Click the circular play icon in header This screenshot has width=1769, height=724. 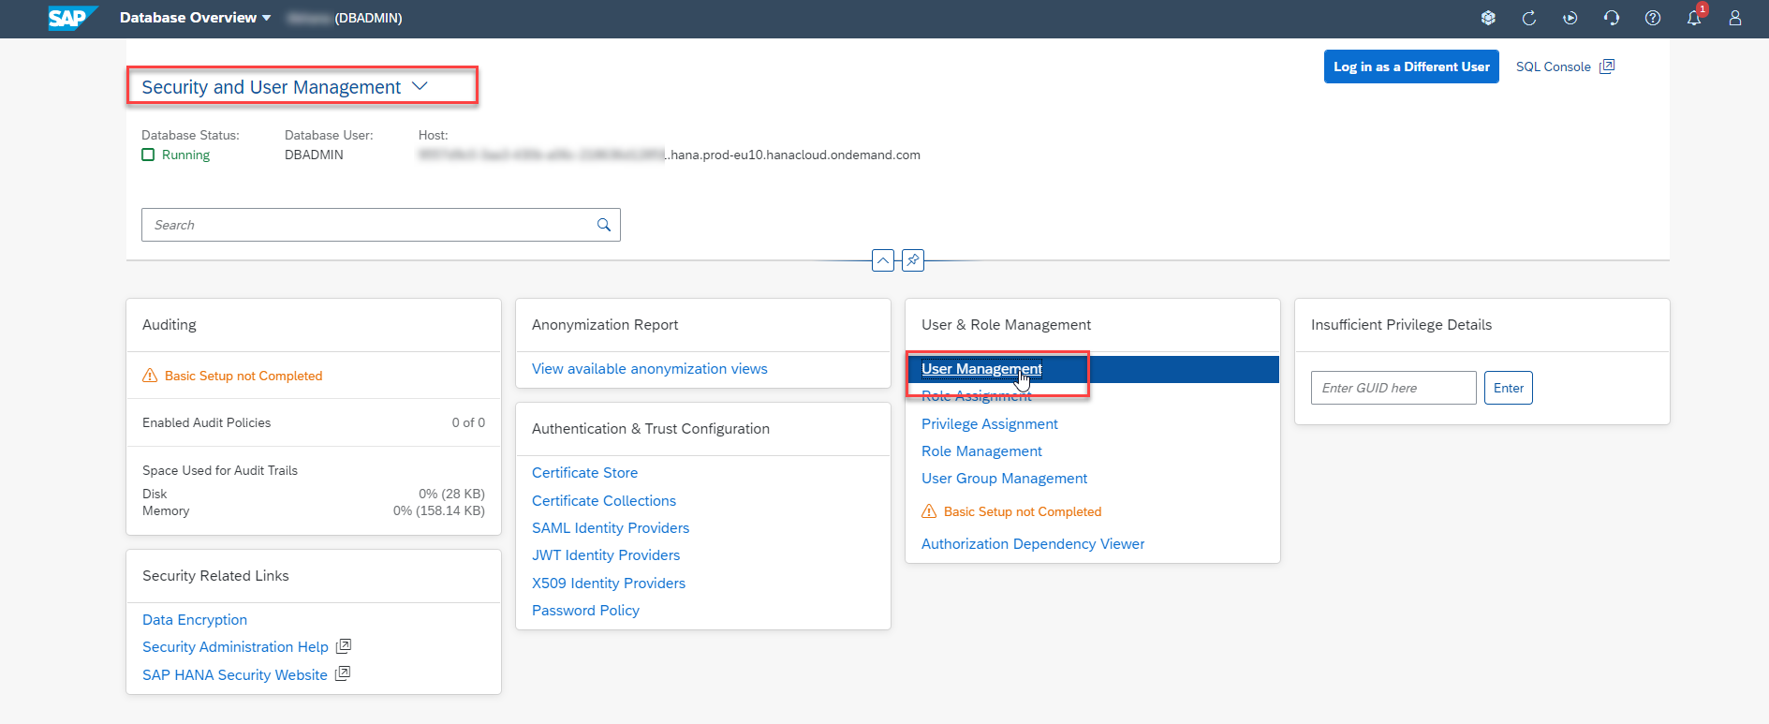click(x=1570, y=18)
